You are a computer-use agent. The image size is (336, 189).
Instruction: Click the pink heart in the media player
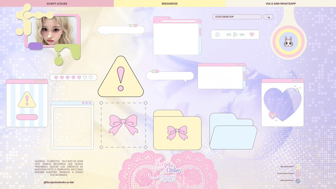click(x=252, y=34)
